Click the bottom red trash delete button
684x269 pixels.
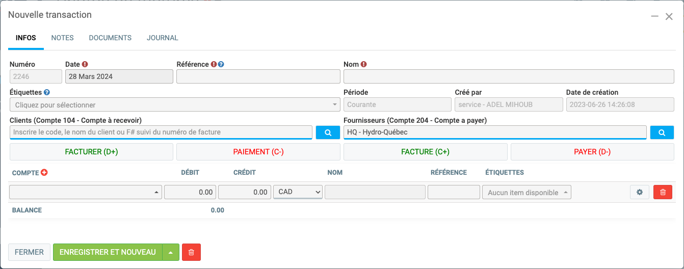[x=191, y=252]
